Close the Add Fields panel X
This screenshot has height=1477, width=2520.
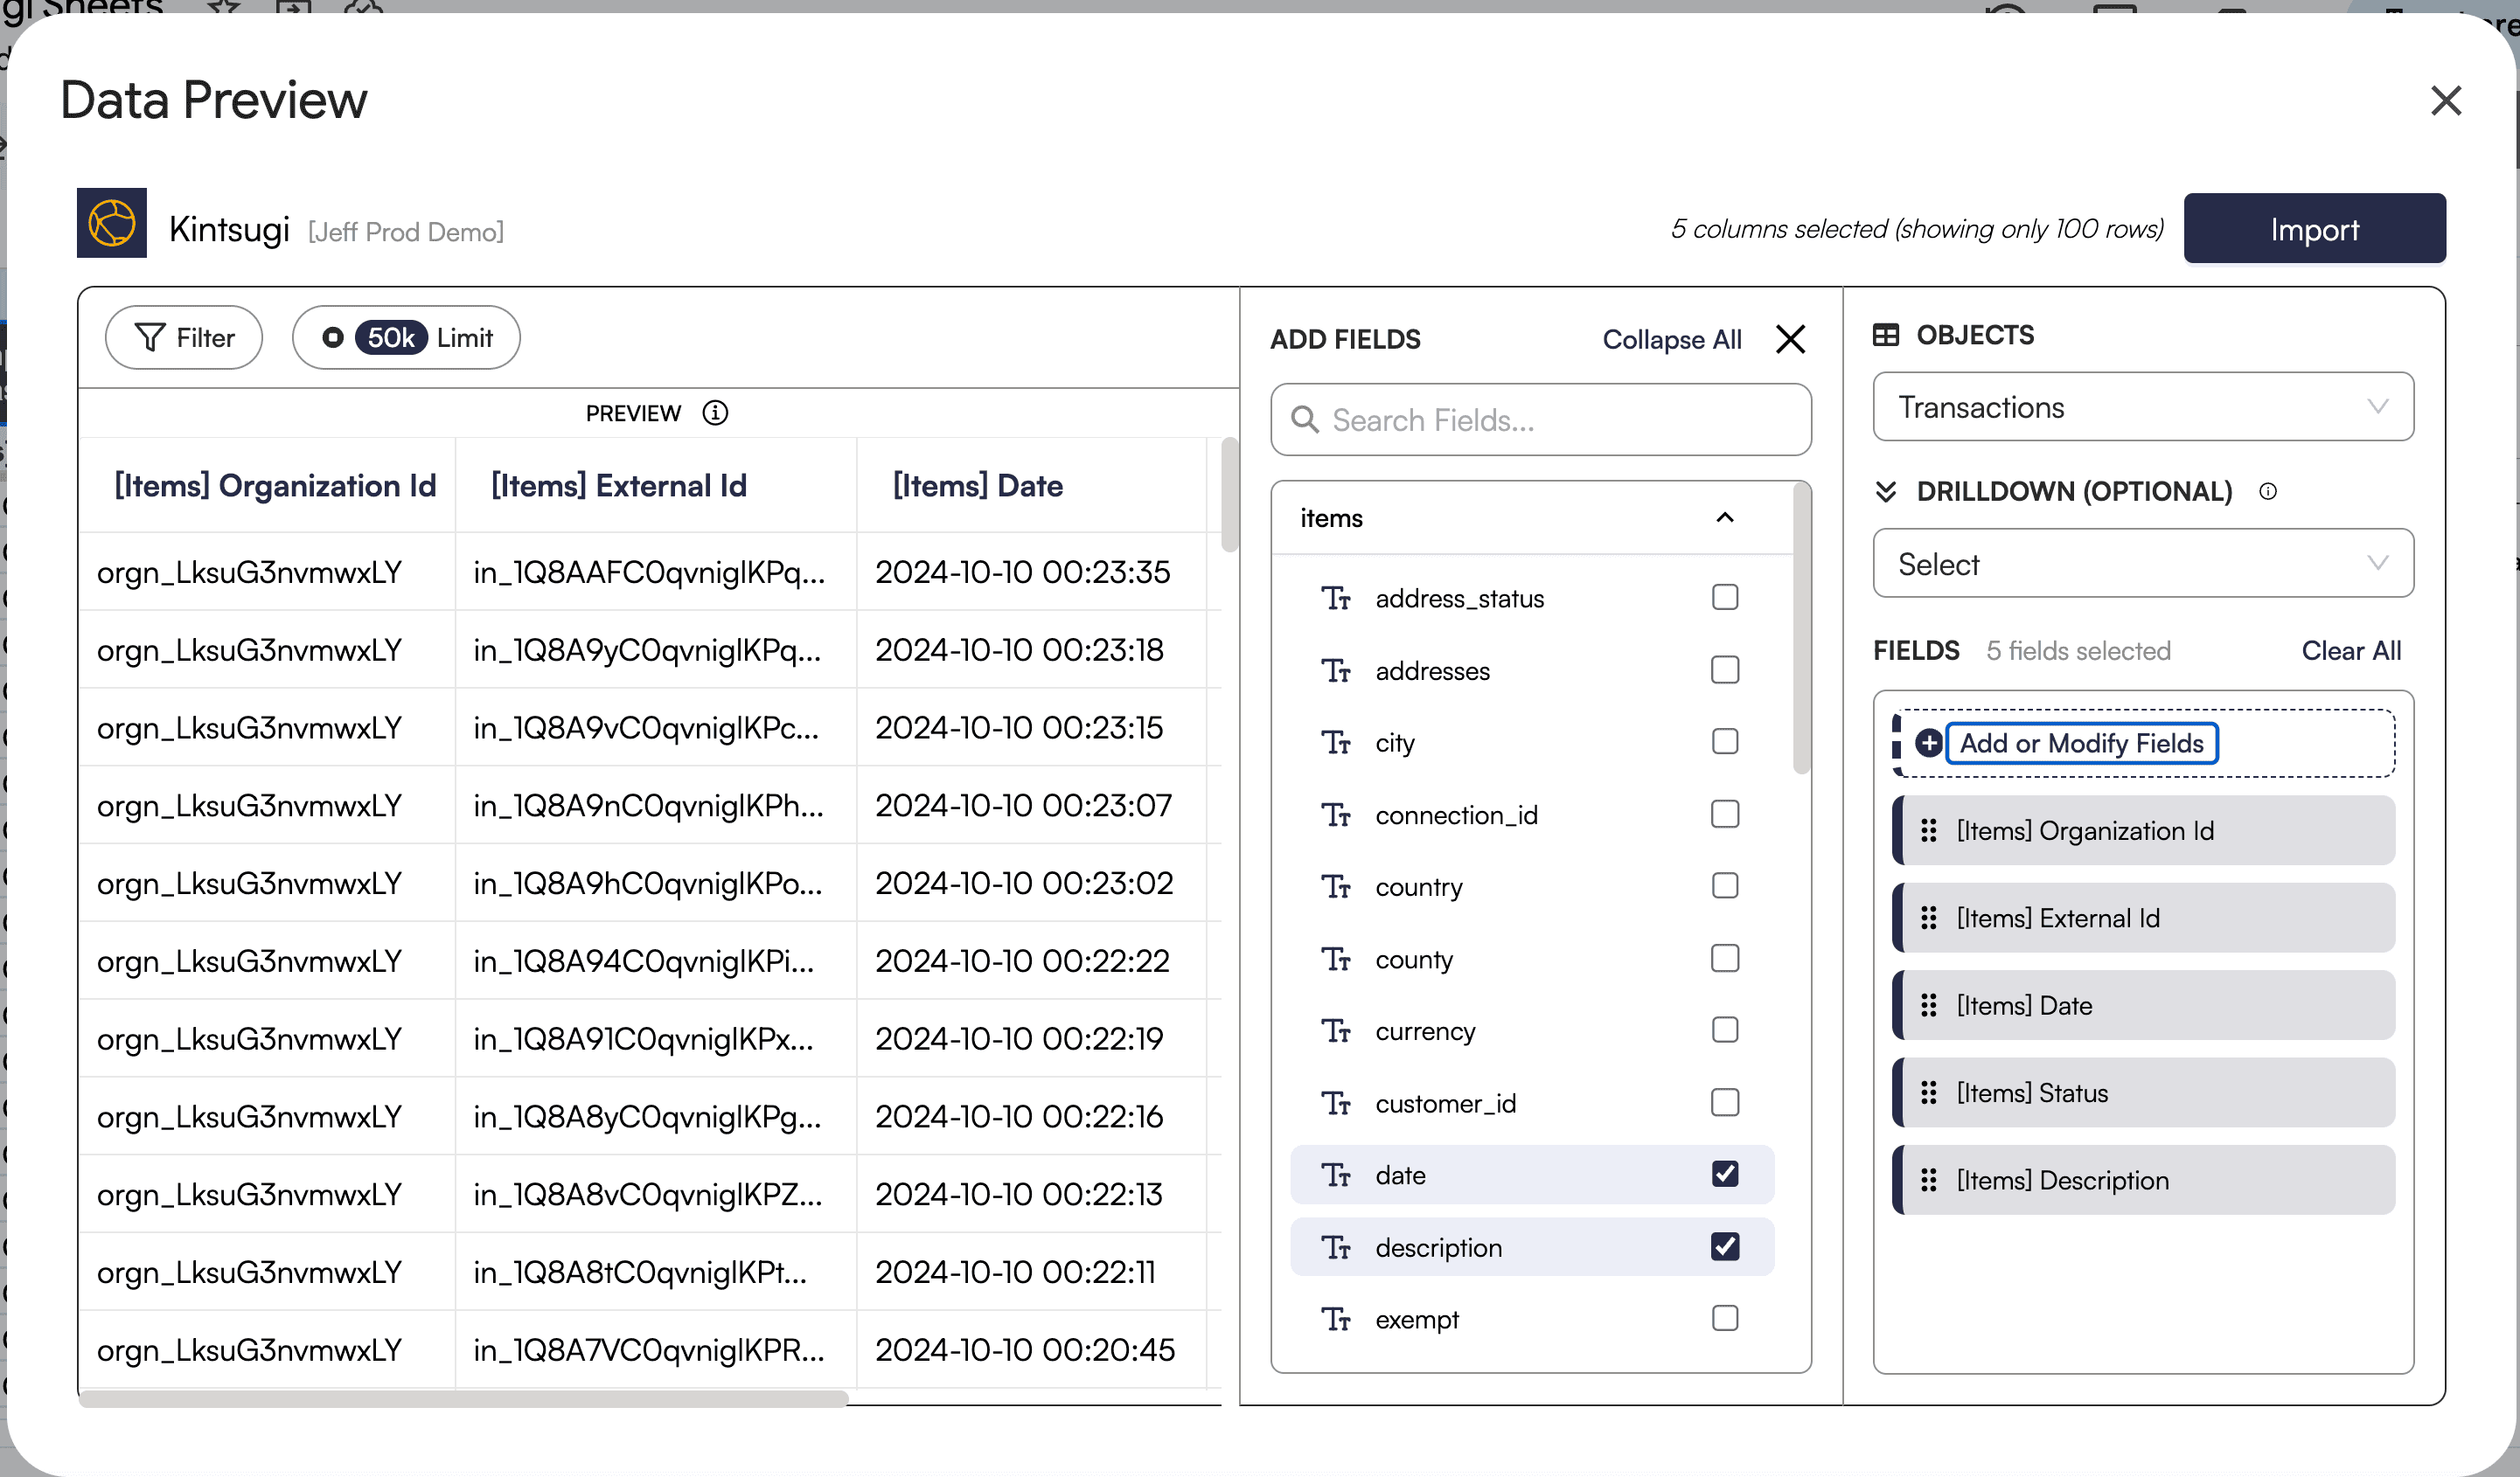click(1790, 340)
